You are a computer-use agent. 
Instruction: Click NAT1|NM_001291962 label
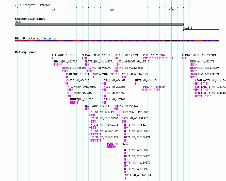[135, 118]
